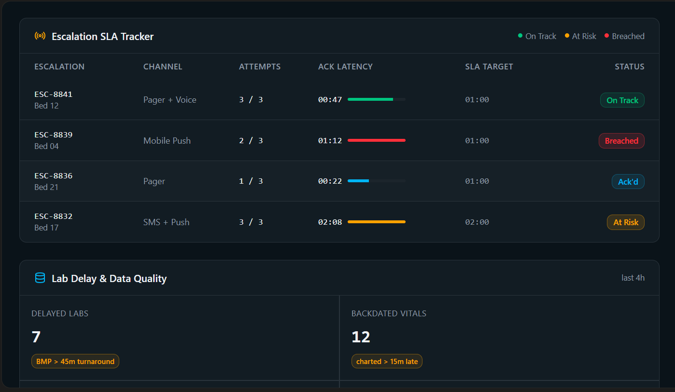Click the Breached status badge for ESC-8839
This screenshot has width=675, height=392.
coord(621,141)
